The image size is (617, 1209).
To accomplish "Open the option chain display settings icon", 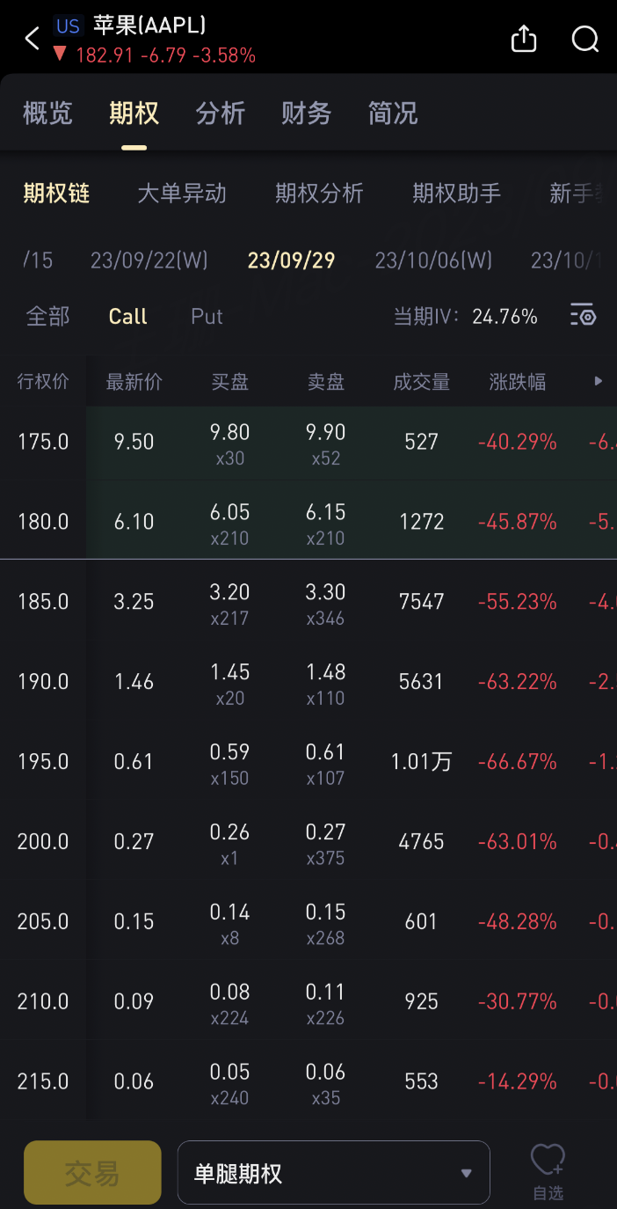I will (583, 315).
